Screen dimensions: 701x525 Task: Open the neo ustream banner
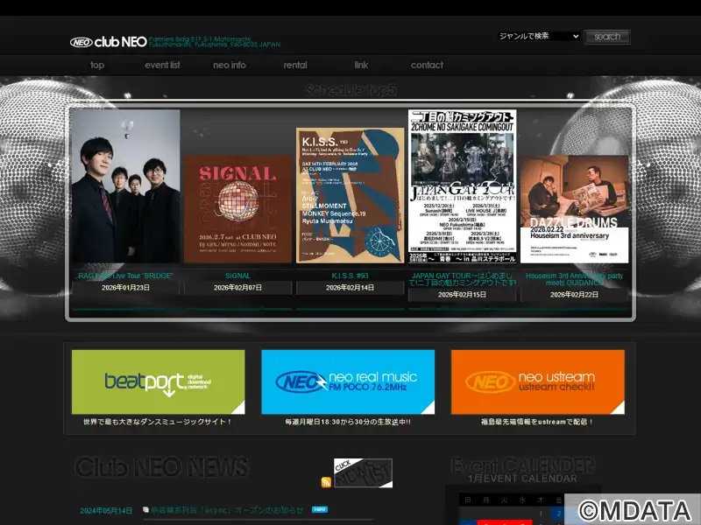538,382
